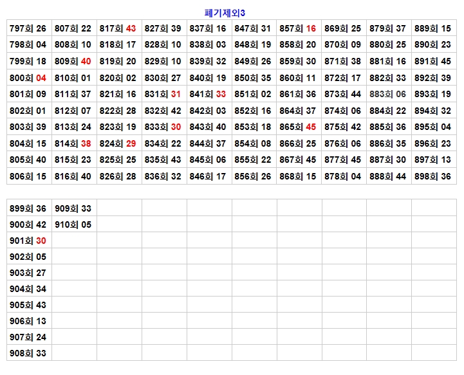The height and width of the screenshot is (375, 464).
Task: Select the gray 883회 06 cell
Action: 388,94
